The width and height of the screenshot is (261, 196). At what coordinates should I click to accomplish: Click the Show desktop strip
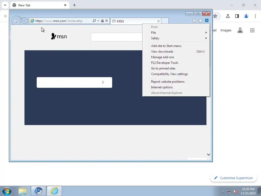click(x=259, y=191)
